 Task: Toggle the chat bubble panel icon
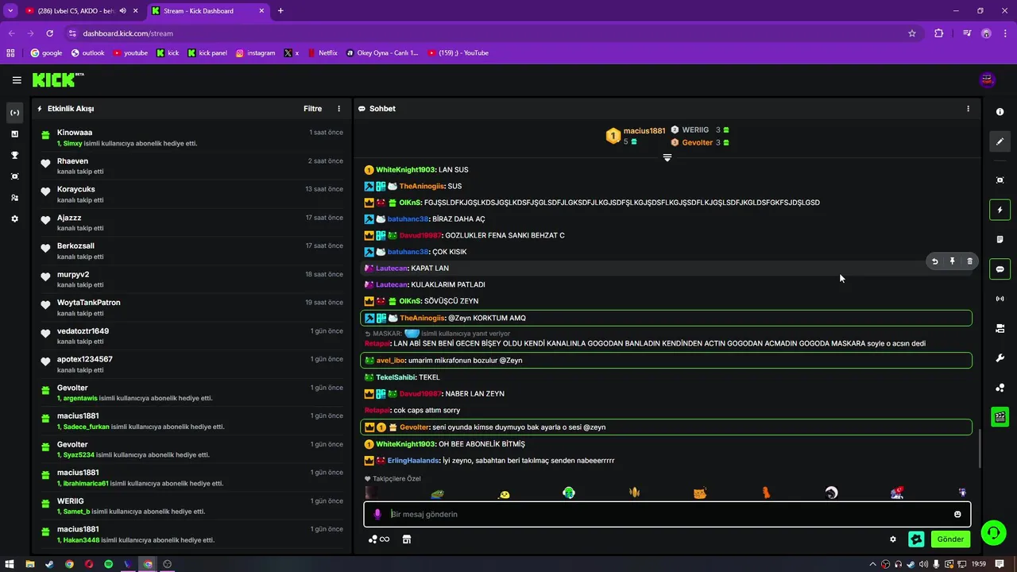[1000, 269]
